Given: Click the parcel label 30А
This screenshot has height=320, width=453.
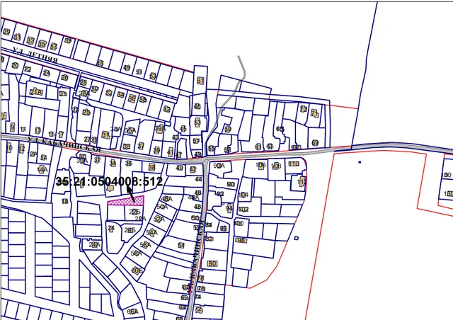Looking at the screenshot, I should (82, 161).
